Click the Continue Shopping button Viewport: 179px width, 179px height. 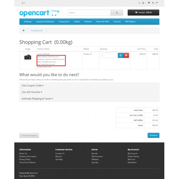coord(29,135)
